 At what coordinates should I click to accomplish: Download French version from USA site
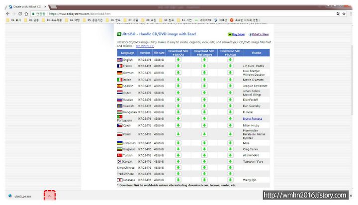[179, 66]
